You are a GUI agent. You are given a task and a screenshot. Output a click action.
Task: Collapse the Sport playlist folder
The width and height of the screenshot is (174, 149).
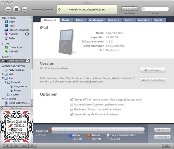point(3,78)
